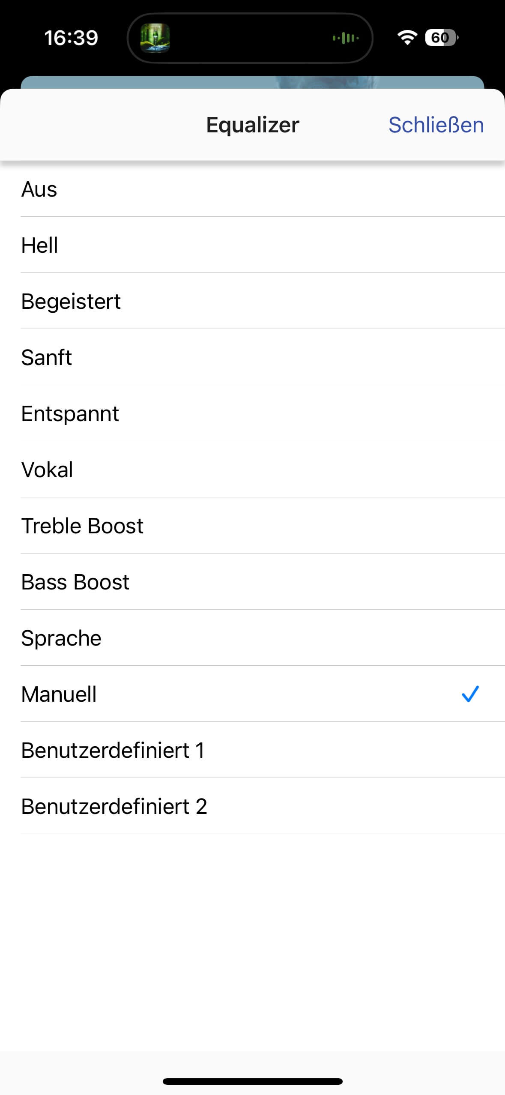Tap the green audio waveform indicator
The image size is (505, 1095).
click(x=346, y=38)
